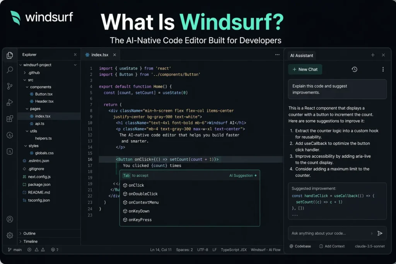Collapse the utils folder
396x264 pixels.
point(27,131)
